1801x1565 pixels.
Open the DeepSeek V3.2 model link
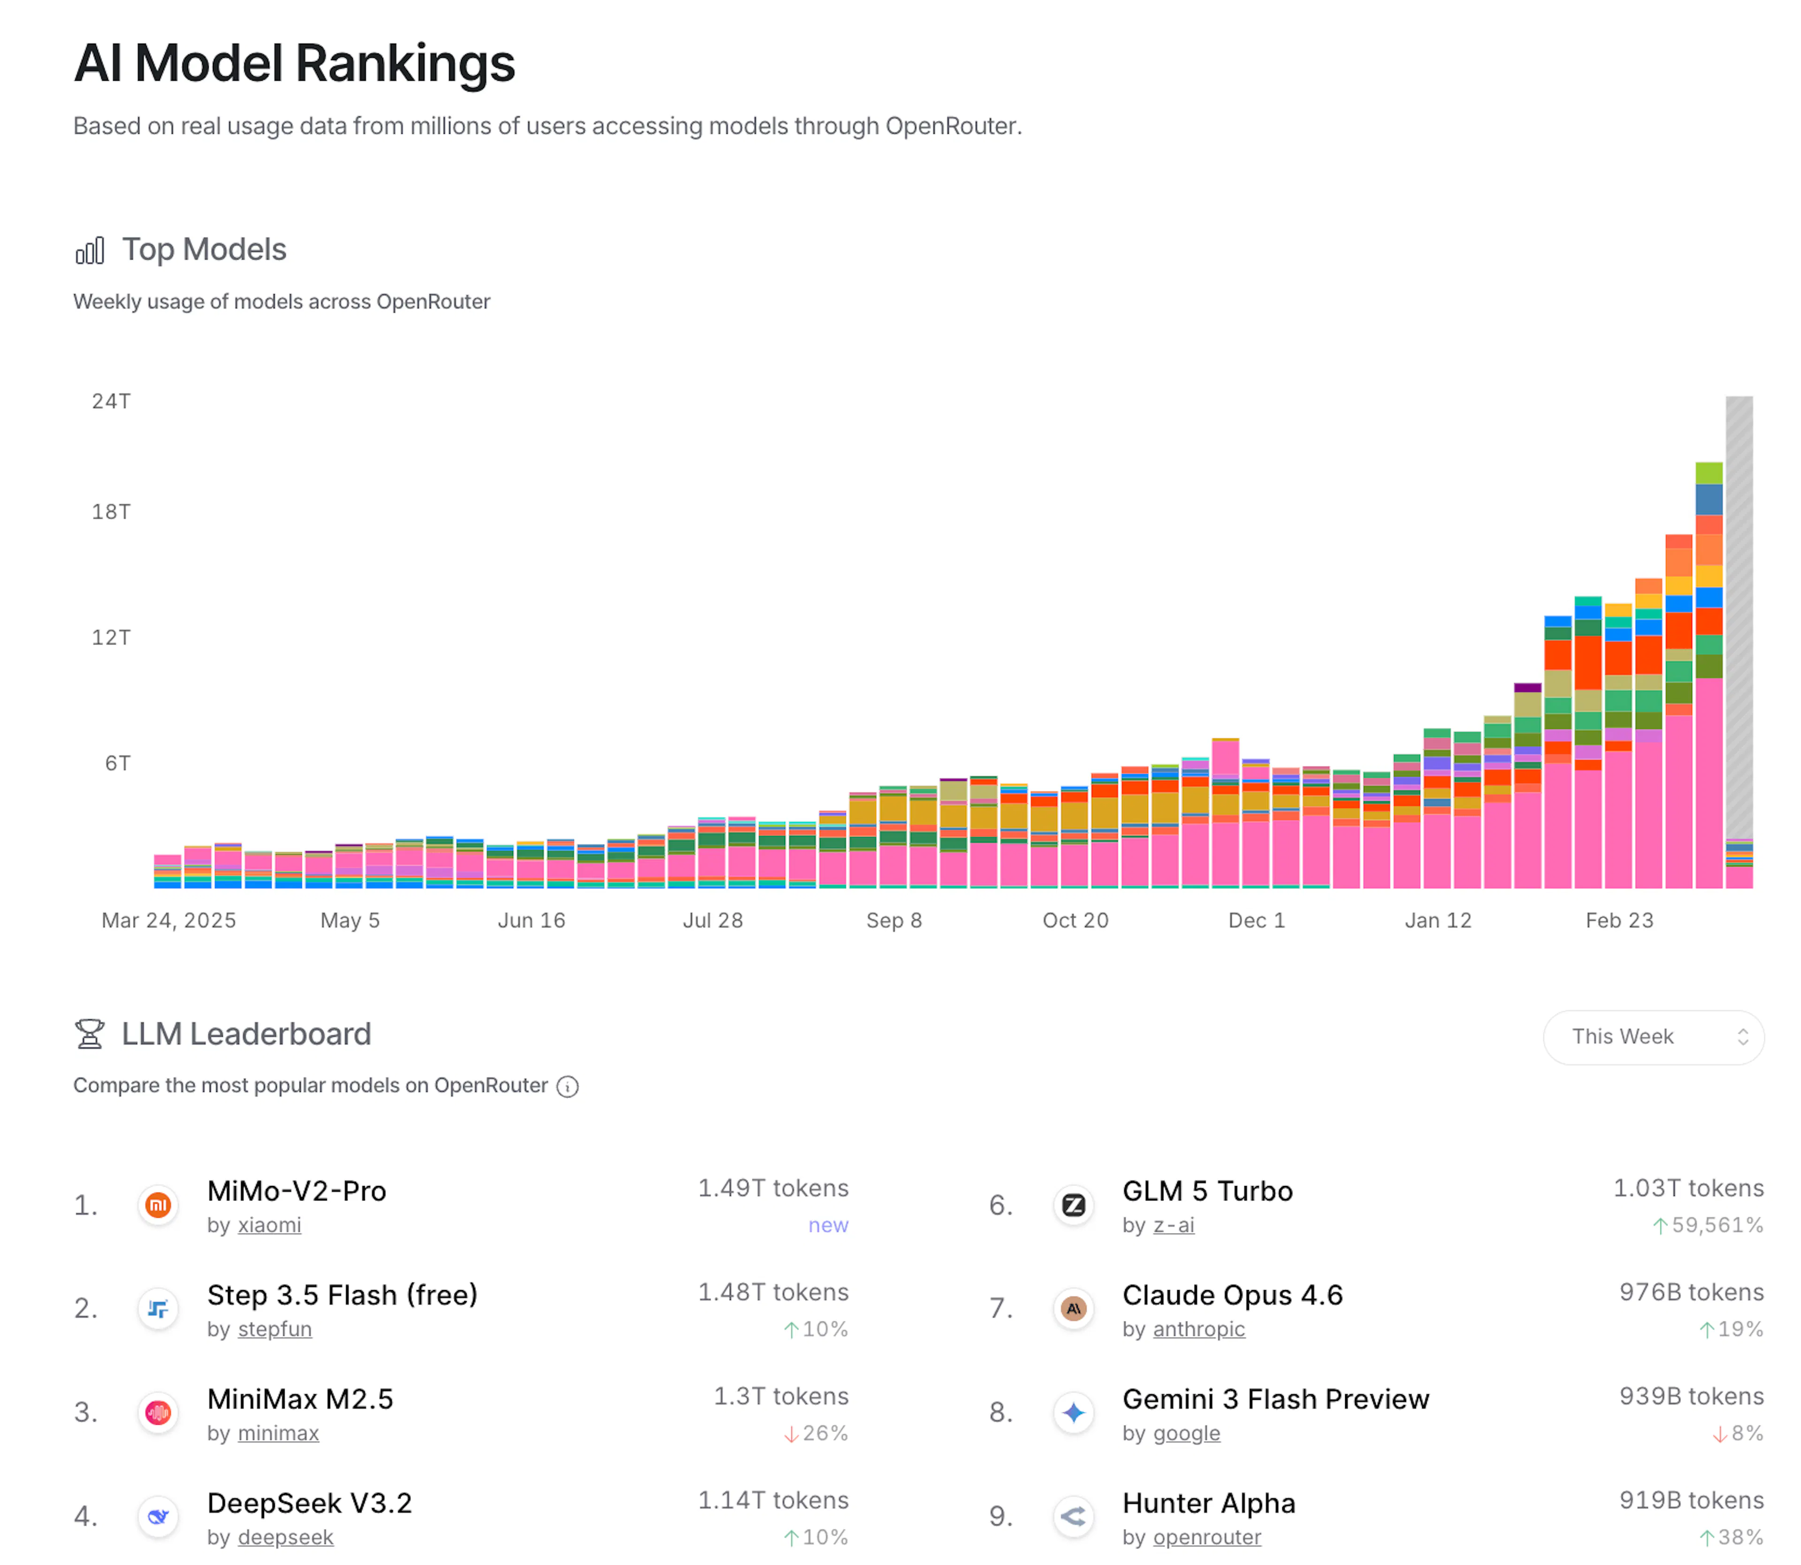pyautogui.click(x=309, y=1503)
